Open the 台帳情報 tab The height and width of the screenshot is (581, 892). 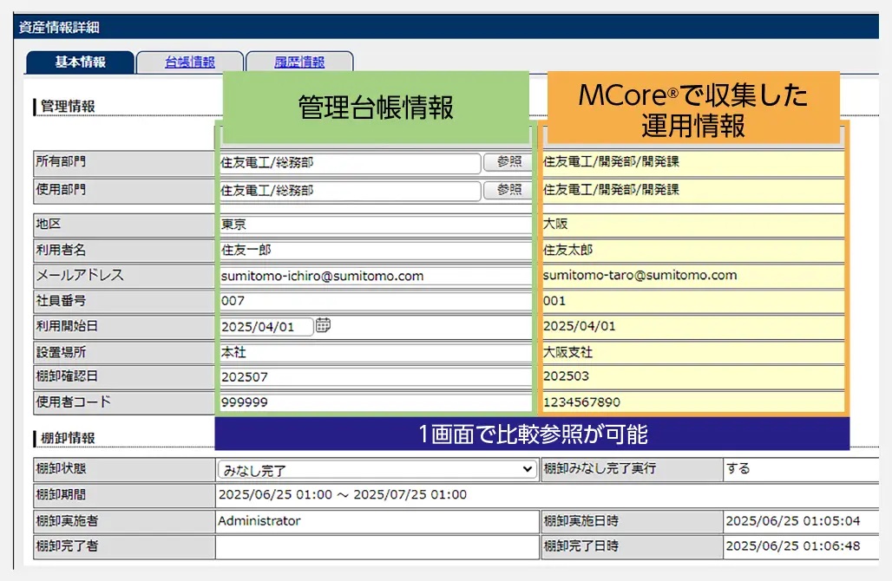[x=189, y=62]
